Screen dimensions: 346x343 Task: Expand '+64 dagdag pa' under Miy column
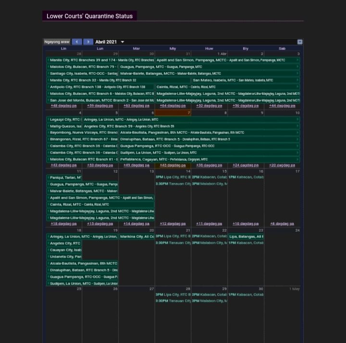[x=173, y=106]
